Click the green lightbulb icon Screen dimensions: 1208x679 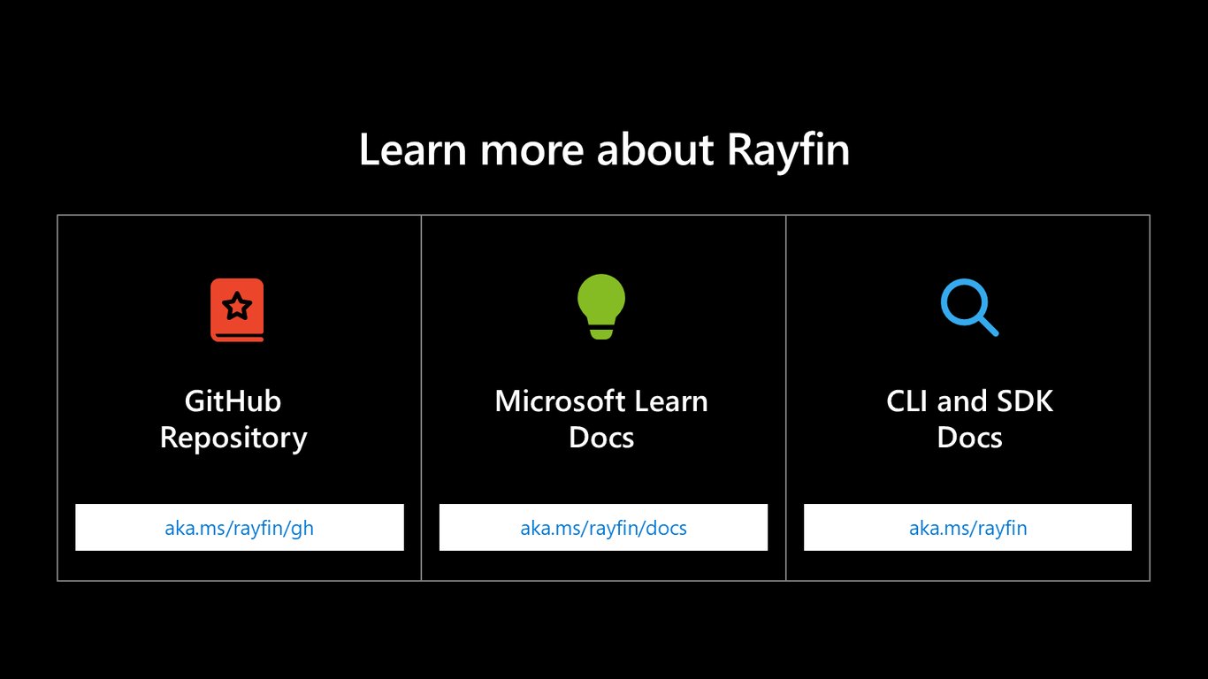601,306
